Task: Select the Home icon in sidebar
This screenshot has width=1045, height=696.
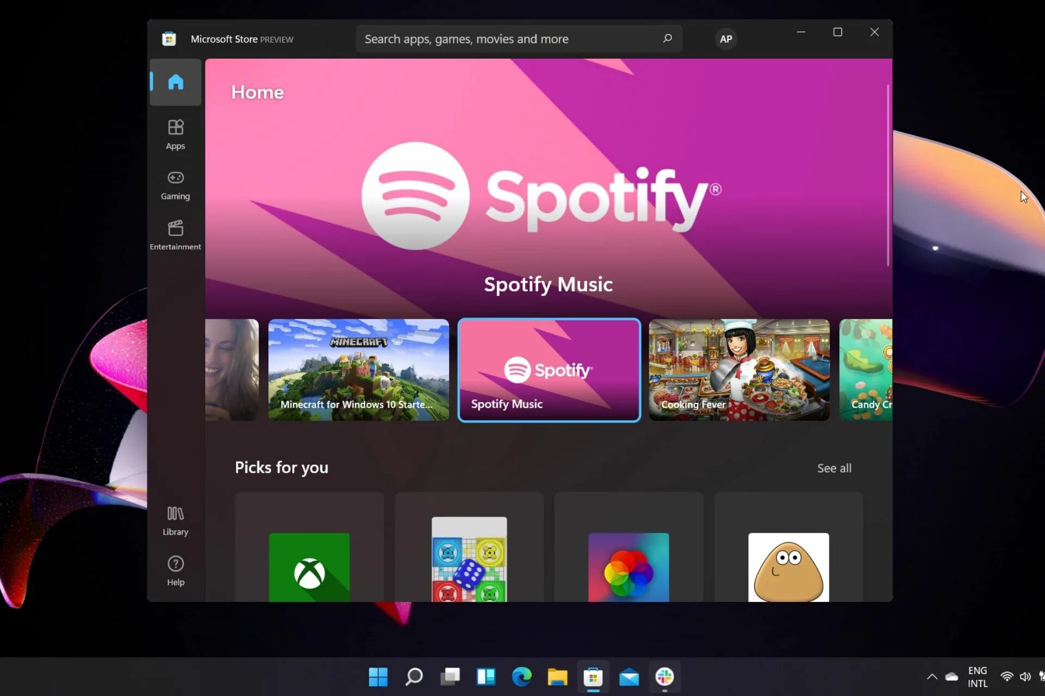Action: 175,82
